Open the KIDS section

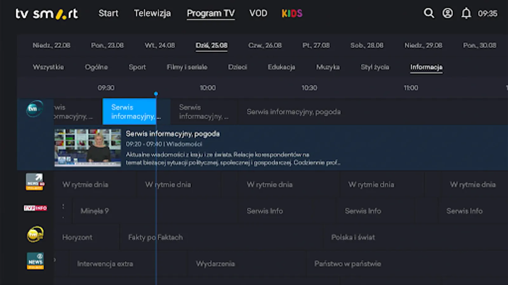click(292, 13)
